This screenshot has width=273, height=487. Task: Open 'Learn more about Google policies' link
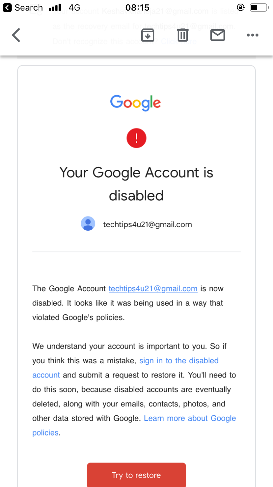190,418
